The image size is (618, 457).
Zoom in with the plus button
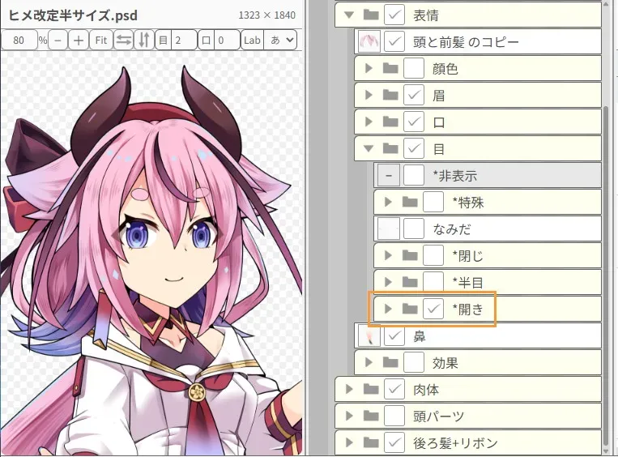pos(78,41)
